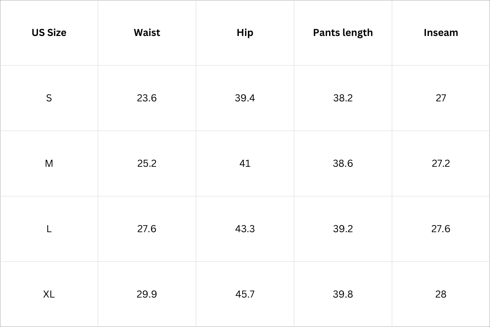490x327 pixels.
Task: Click the Waist column header
Action: (147, 33)
